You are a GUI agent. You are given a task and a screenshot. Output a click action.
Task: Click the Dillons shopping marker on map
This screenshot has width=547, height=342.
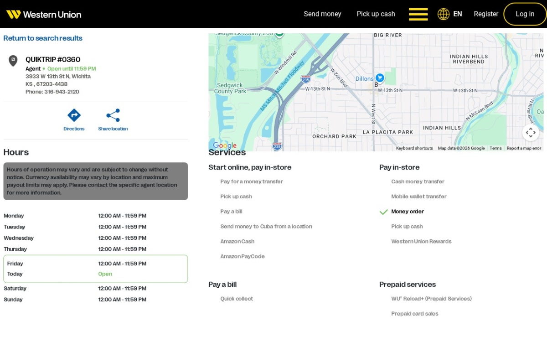tap(380, 78)
